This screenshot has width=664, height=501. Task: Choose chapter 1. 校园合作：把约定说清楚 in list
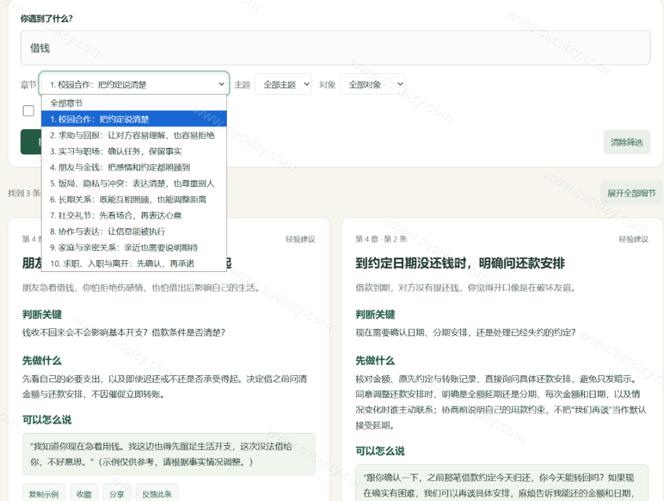(x=134, y=119)
